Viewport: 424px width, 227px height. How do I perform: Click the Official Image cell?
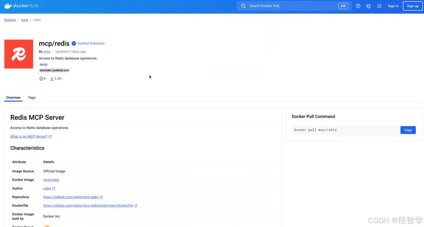(x=54, y=171)
